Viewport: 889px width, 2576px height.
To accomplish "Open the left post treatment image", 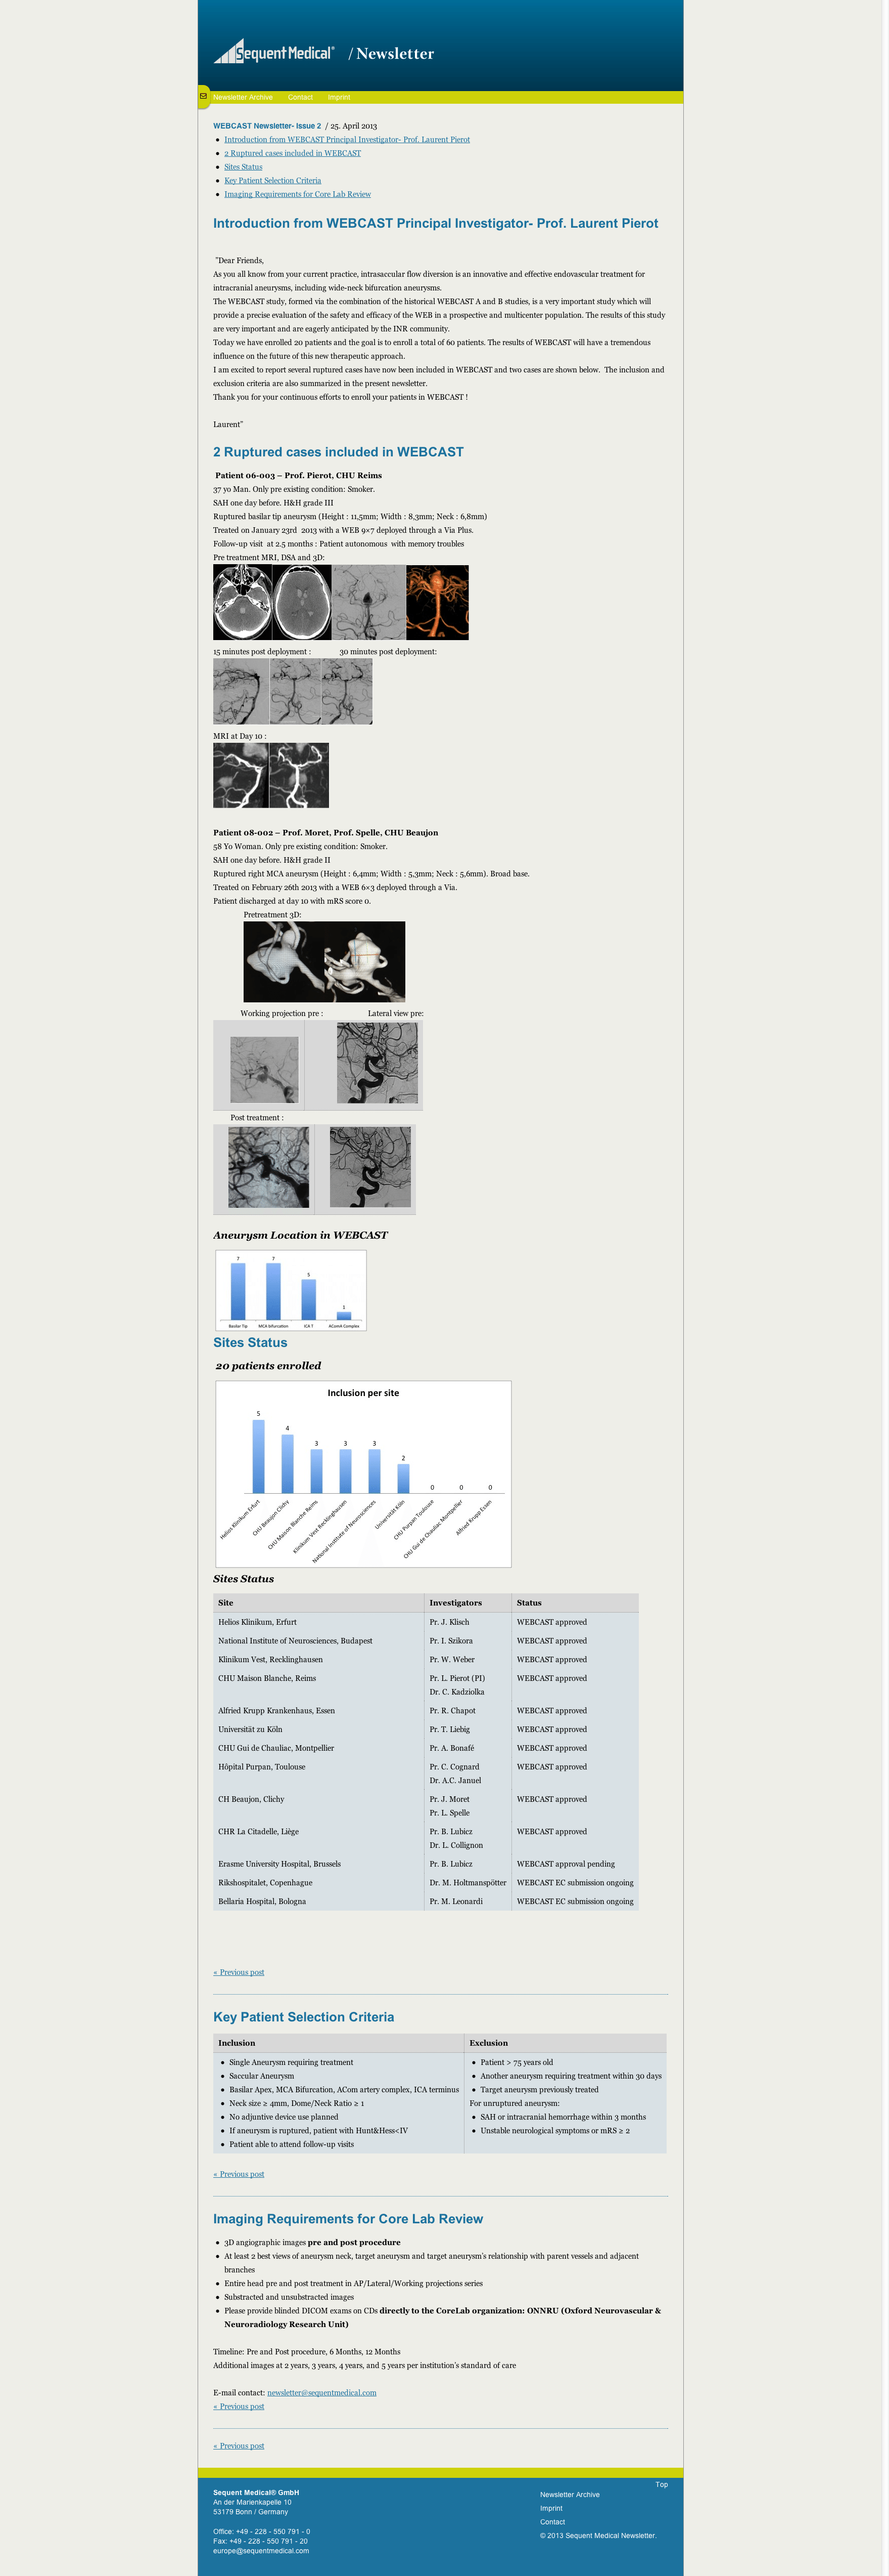I will coord(269,1167).
